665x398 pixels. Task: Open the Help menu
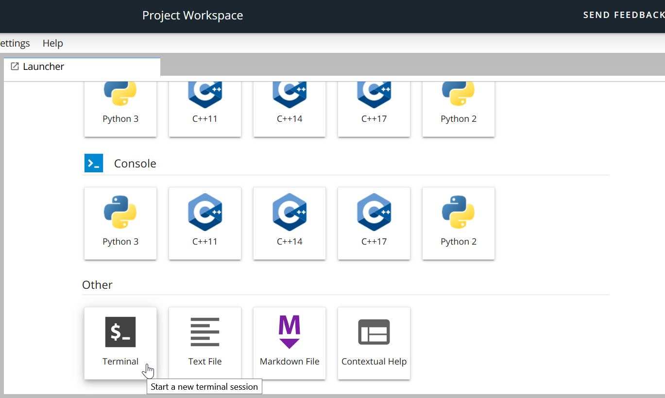pos(53,43)
